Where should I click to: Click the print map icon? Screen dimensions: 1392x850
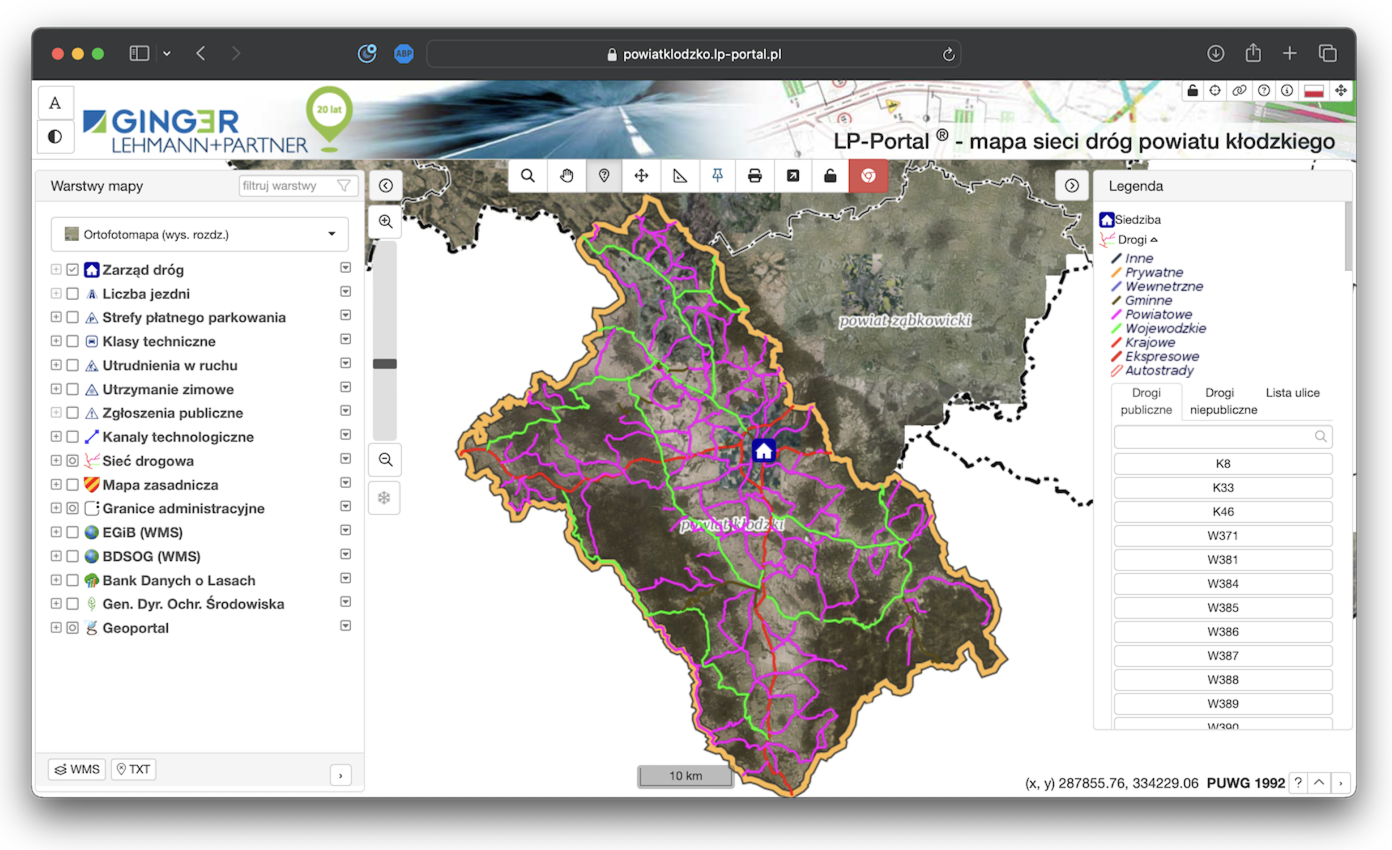[x=754, y=176]
